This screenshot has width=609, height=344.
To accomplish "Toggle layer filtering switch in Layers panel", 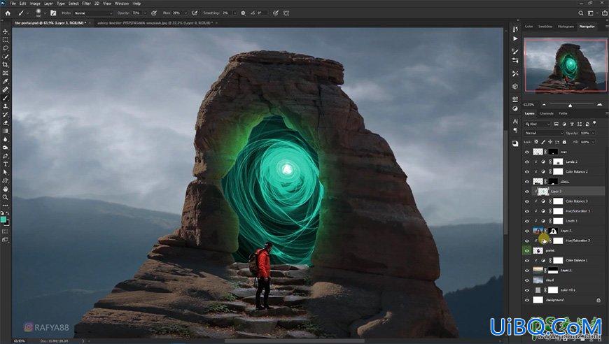I will (x=594, y=123).
